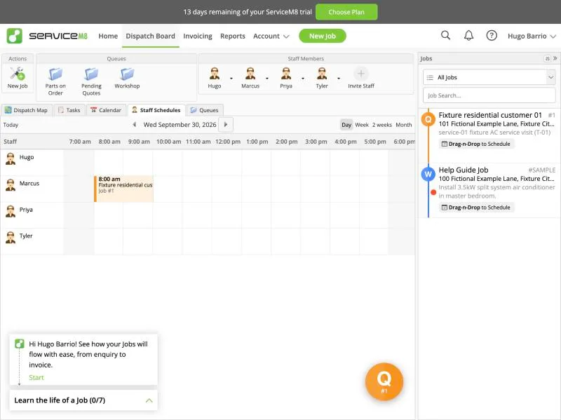Click Hugo's avatar in the schedule row
The height and width of the screenshot is (420, 561).
tap(11, 159)
